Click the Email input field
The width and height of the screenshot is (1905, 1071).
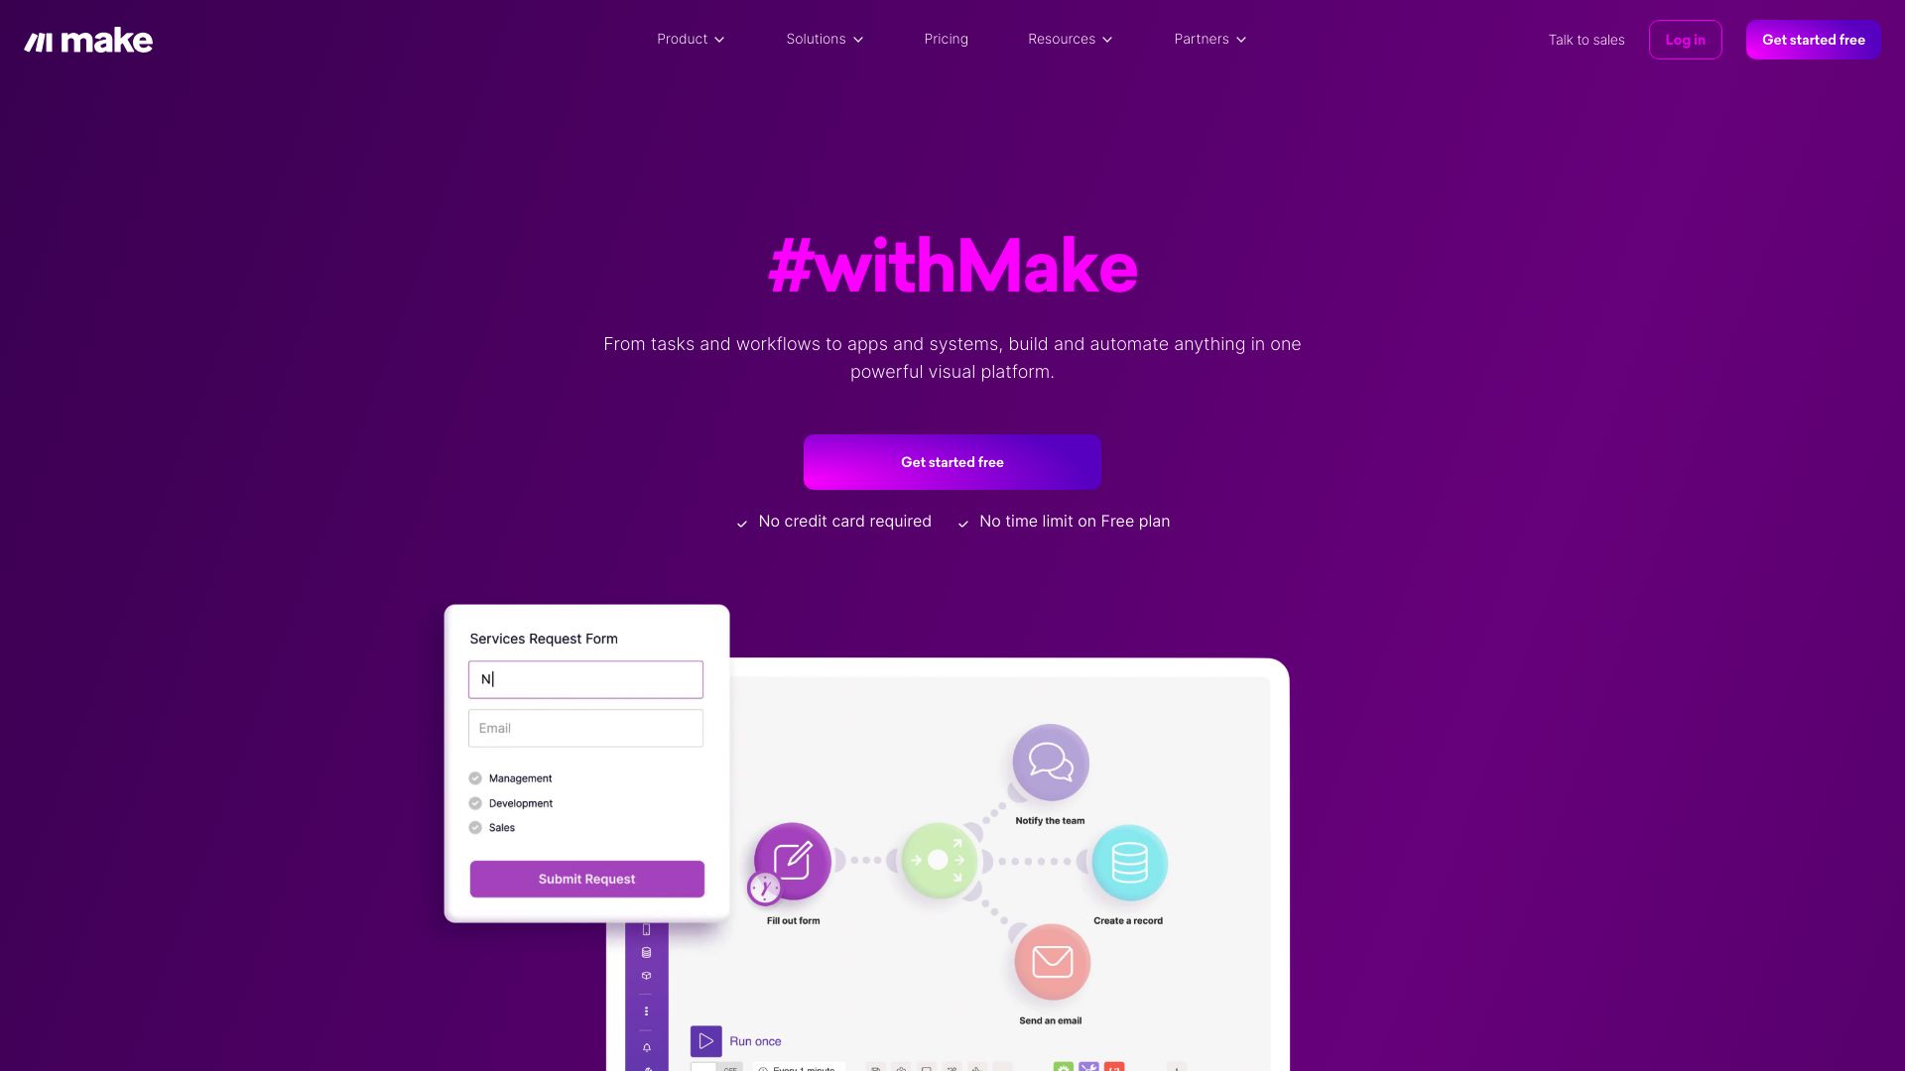pyautogui.click(x=586, y=729)
